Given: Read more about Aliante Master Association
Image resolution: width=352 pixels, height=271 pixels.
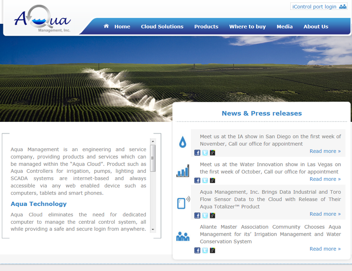Looking at the screenshot, I should click(x=325, y=249).
